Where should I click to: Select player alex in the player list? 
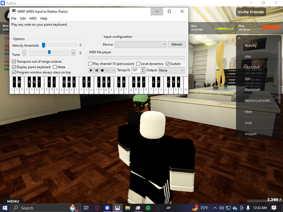click(248, 57)
